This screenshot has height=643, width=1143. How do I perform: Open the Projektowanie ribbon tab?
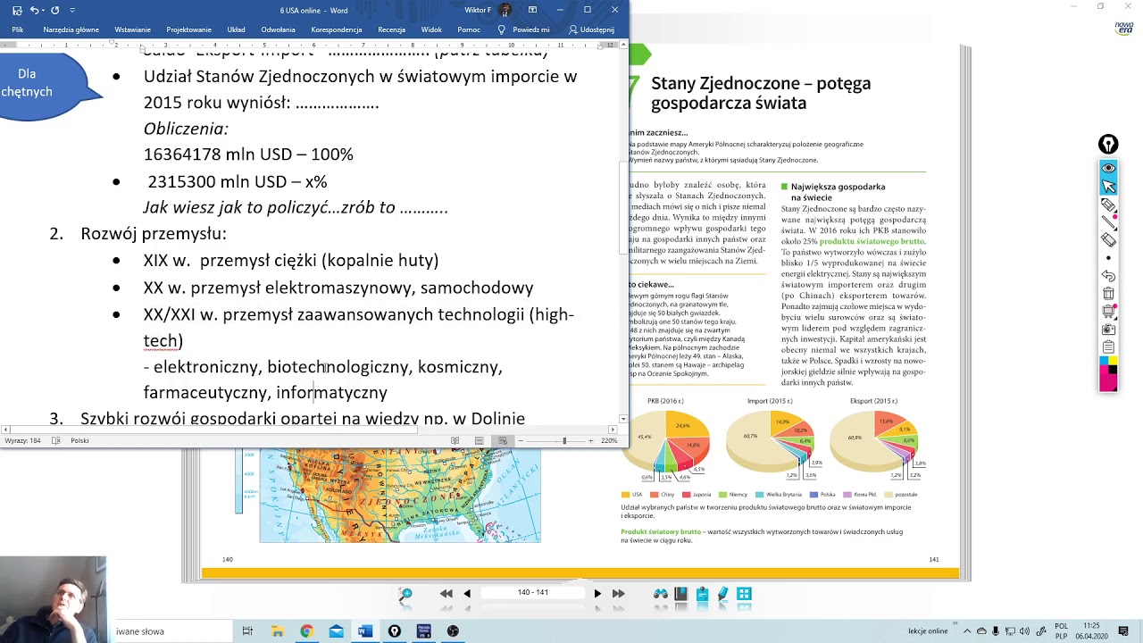(189, 29)
